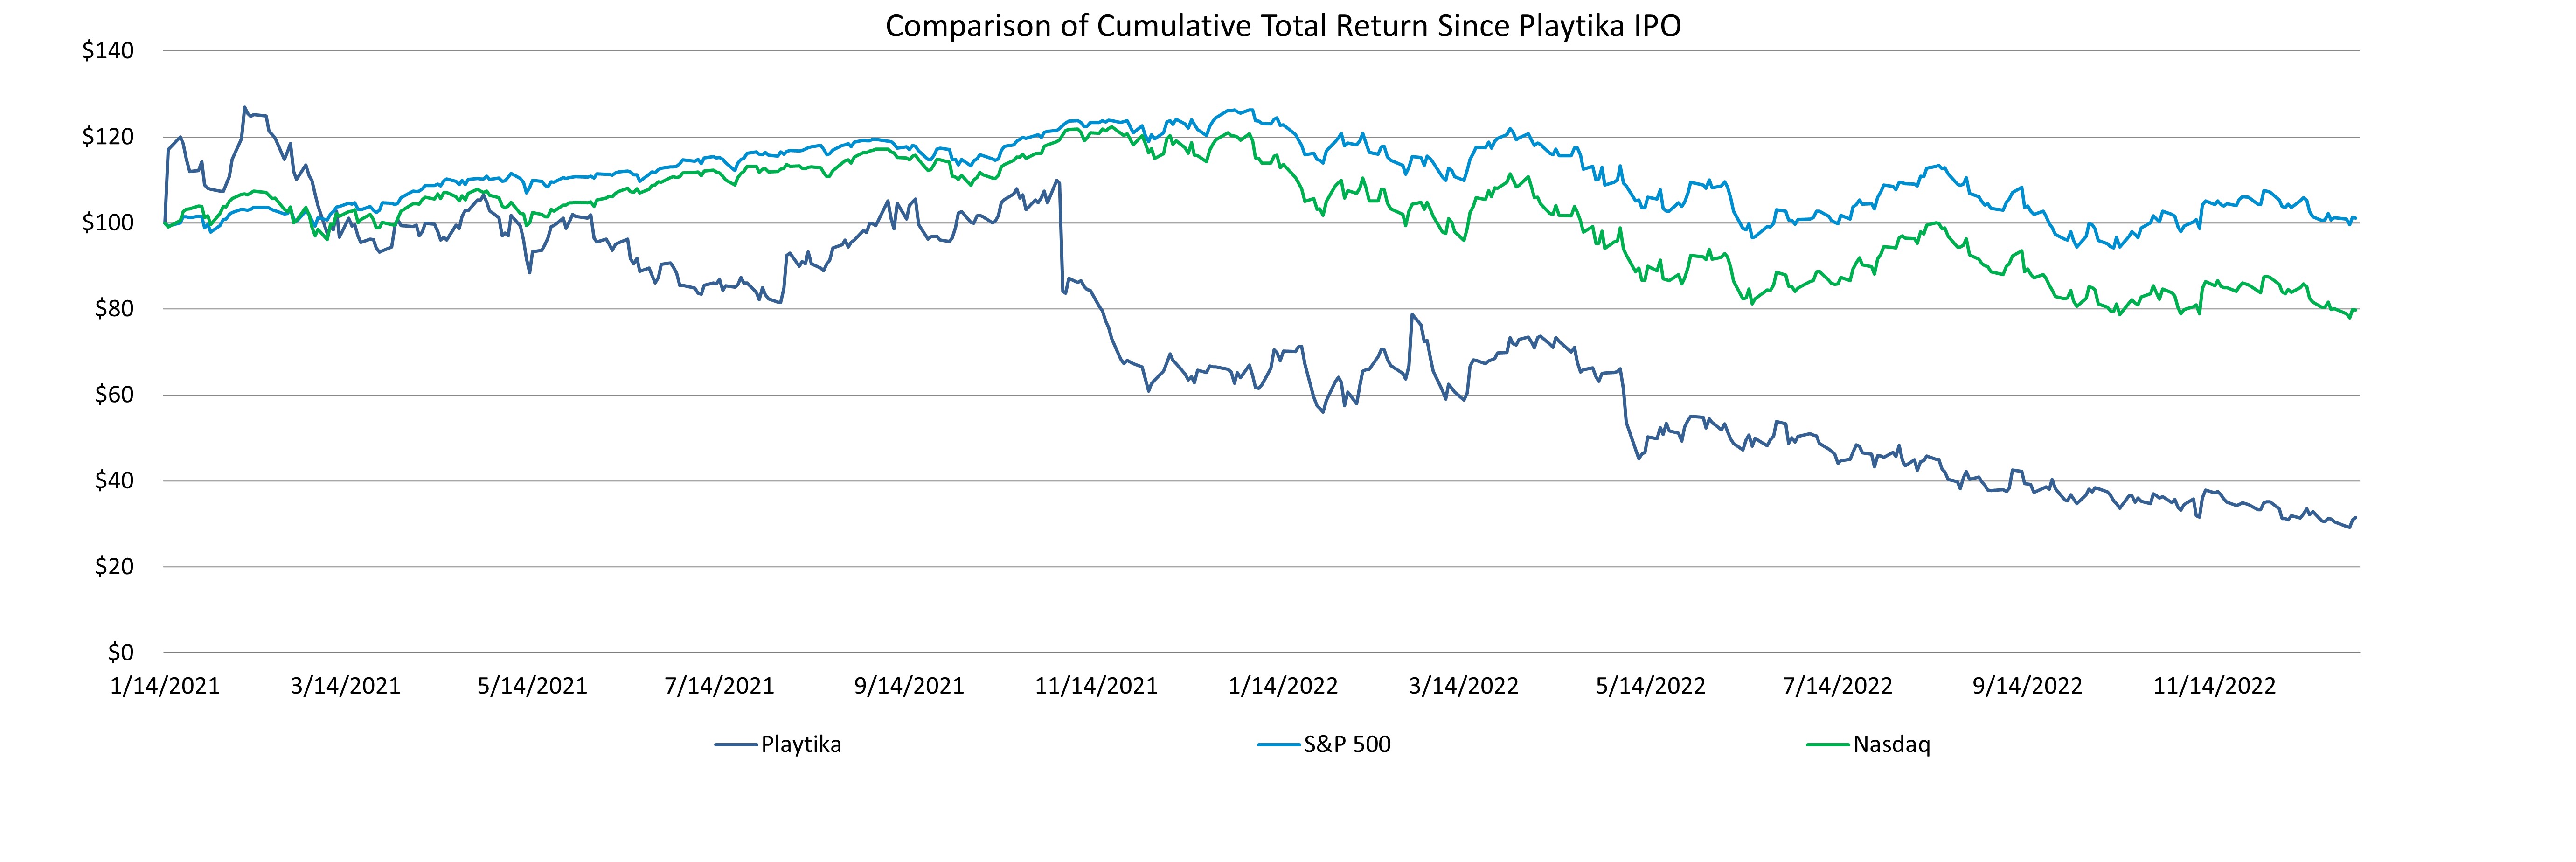The width and height of the screenshot is (2576, 862).
Task: Select the 11/14/2021 x-axis date
Action: (x=1096, y=687)
